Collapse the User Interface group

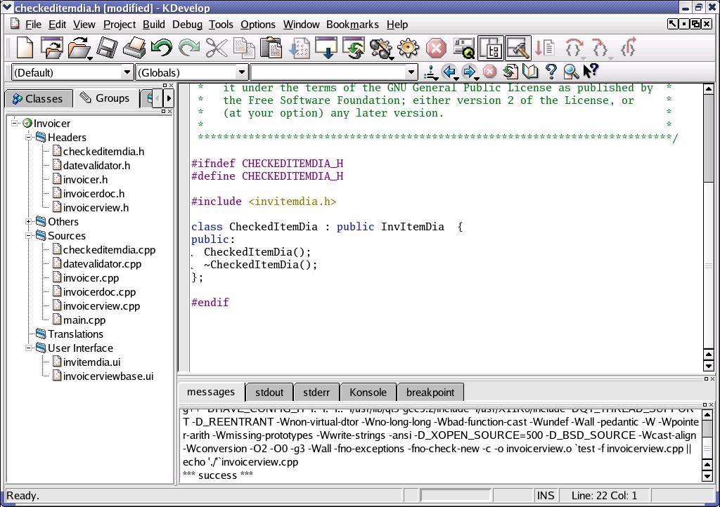[28, 348]
